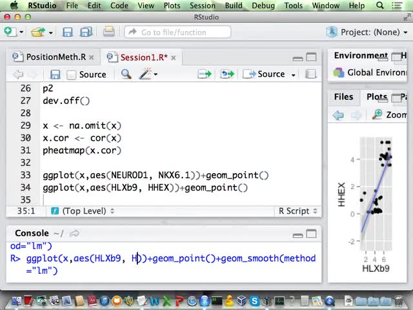Click line 27 dev.off()
Image resolution: width=413 pixels, height=310 pixels.
point(66,101)
